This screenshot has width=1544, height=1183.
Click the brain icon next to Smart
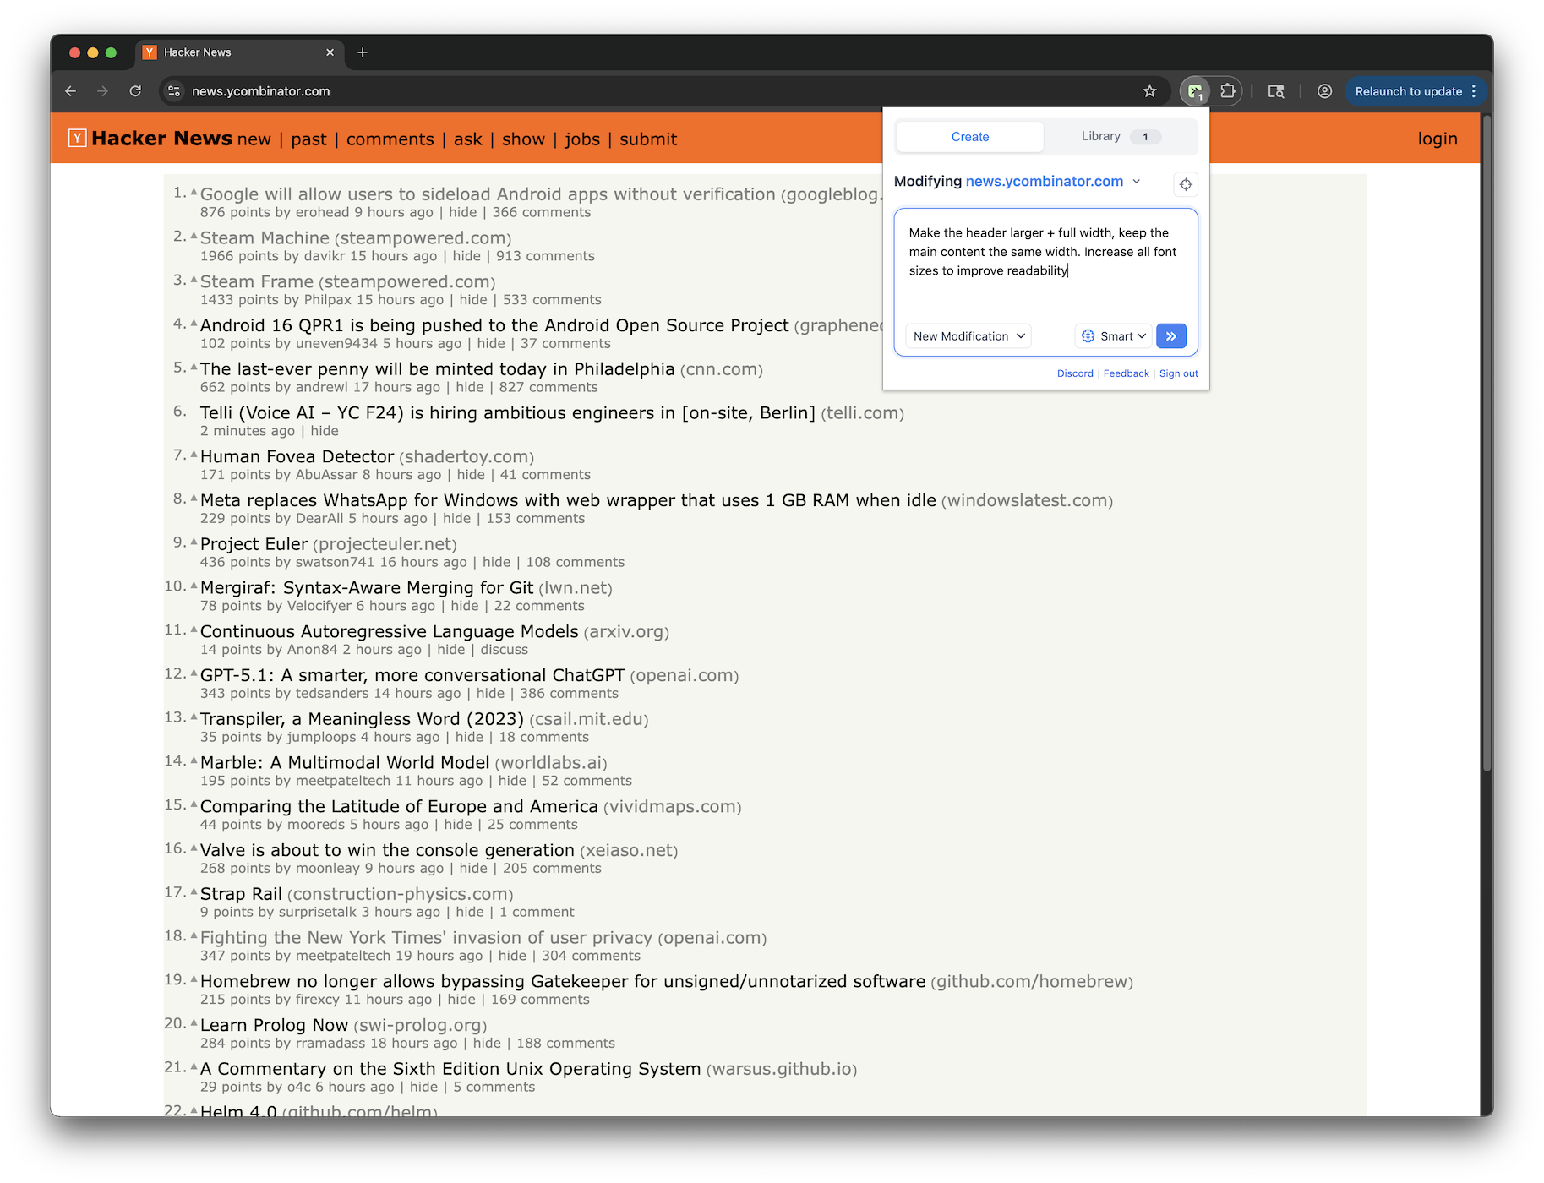click(1088, 335)
